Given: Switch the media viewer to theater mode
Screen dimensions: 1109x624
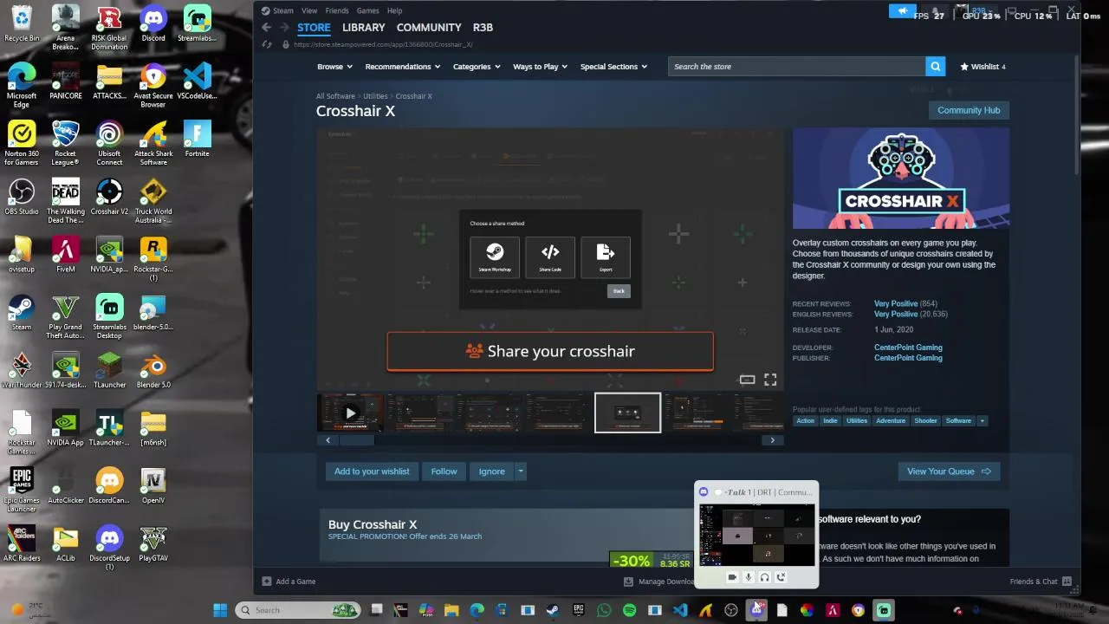Looking at the screenshot, I should tap(747, 380).
